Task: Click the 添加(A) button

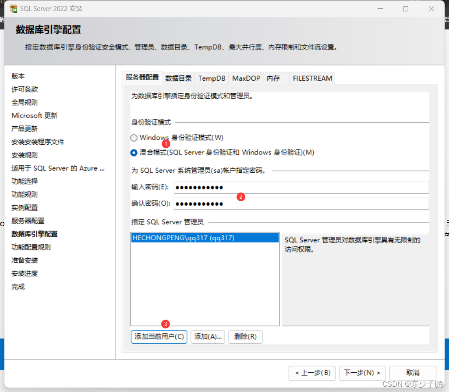Action: [x=207, y=337]
